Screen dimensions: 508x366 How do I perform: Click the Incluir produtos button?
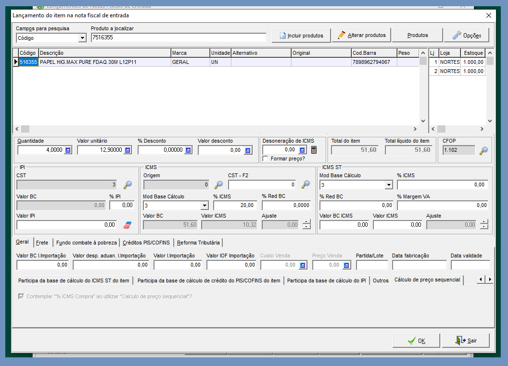(x=301, y=36)
